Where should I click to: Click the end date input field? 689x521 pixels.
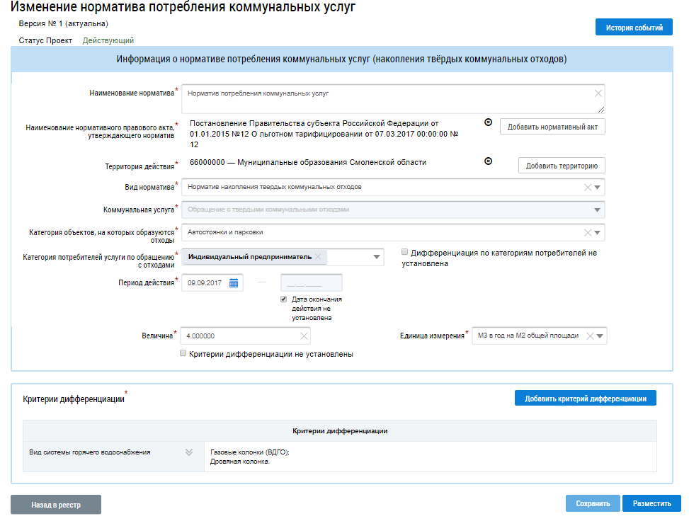[311, 283]
